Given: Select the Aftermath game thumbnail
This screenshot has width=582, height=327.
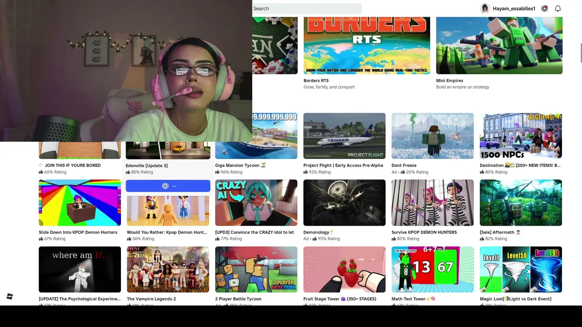Looking at the screenshot, I should (x=521, y=203).
